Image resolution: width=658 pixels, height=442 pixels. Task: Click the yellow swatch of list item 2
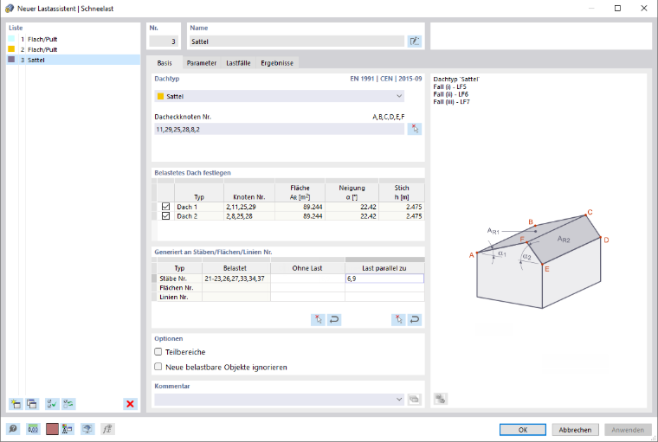[x=11, y=49]
